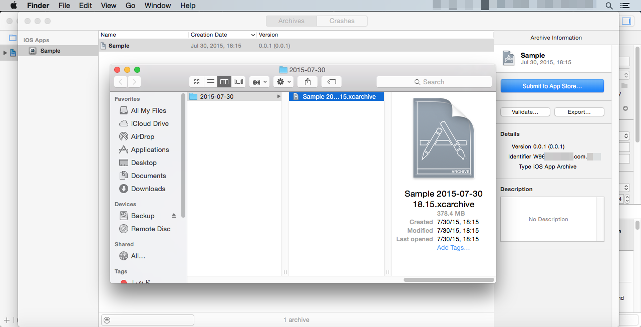
Task: Open the Go menu
Action: pyautogui.click(x=131, y=6)
